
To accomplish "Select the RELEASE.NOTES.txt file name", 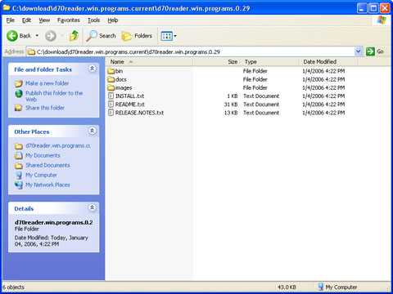I will coord(139,113).
